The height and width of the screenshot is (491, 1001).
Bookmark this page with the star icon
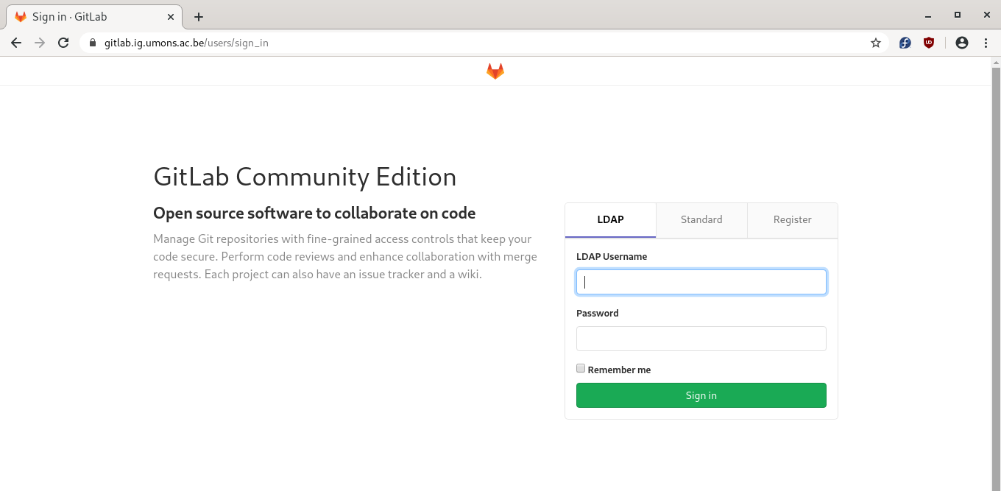tap(876, 43)
